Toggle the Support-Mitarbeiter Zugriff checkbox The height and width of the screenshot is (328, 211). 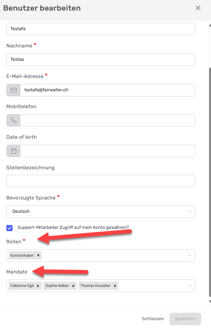9,228
